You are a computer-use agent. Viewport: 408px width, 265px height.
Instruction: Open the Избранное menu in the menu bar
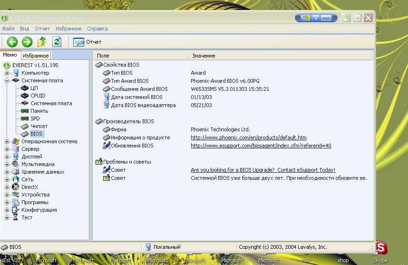click(x=68, y=29)
